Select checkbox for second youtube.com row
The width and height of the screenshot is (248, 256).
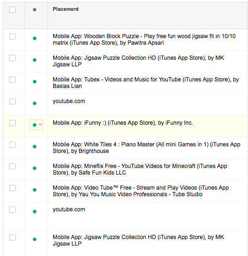12,209
